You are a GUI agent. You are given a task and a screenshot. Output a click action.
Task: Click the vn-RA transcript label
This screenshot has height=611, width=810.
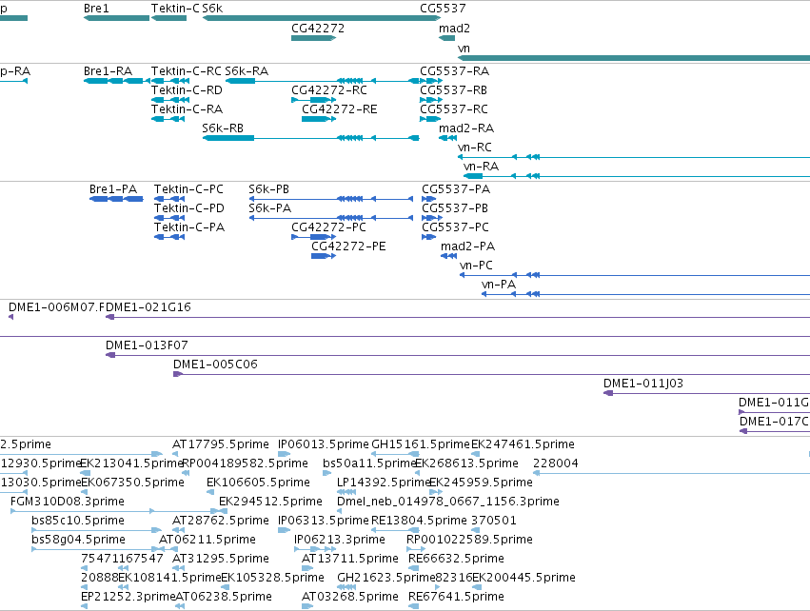pyautogui.click(x=481, y=167)
